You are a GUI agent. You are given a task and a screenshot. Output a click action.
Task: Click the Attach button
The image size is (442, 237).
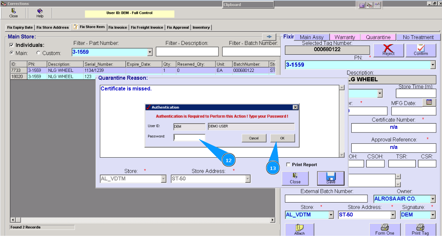(300, 230)
